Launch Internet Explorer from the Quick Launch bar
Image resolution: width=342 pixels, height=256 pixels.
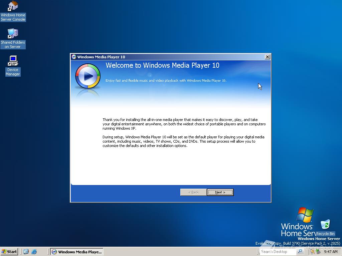(34, 252)
